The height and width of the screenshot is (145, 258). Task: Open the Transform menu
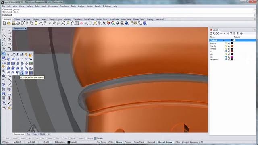64,6
